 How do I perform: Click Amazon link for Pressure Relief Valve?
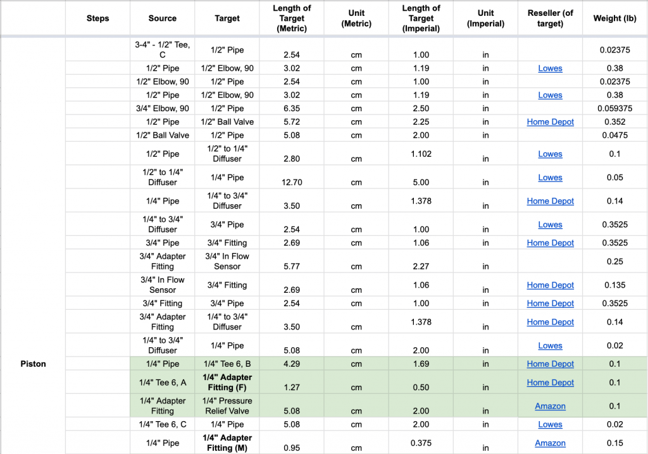click(550, 406)
